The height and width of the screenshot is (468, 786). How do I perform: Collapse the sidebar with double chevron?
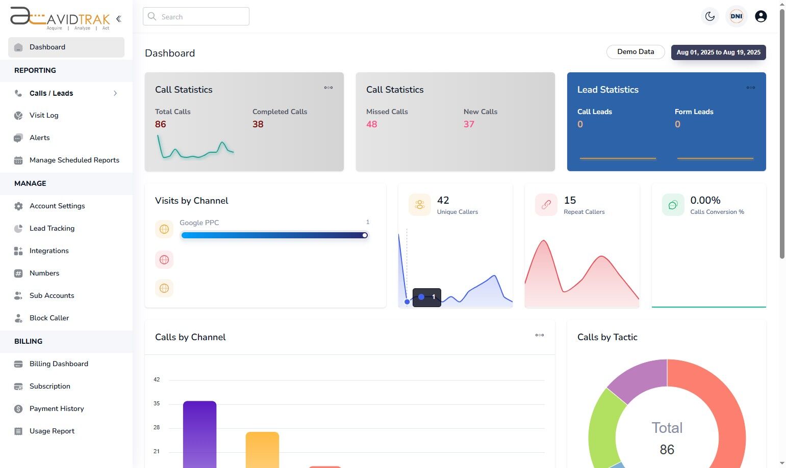point(118,19)
